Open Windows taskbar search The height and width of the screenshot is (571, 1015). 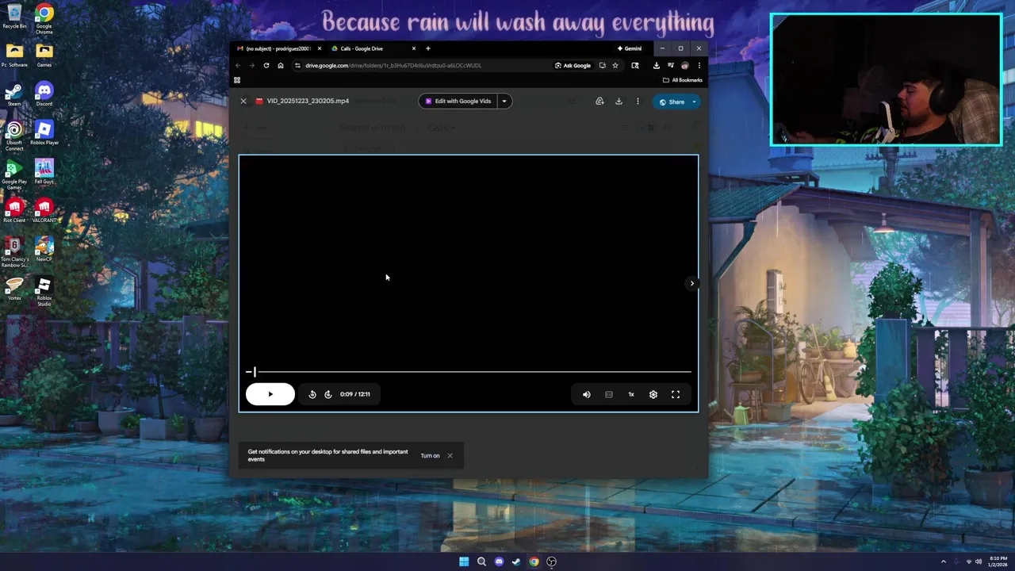481,561
